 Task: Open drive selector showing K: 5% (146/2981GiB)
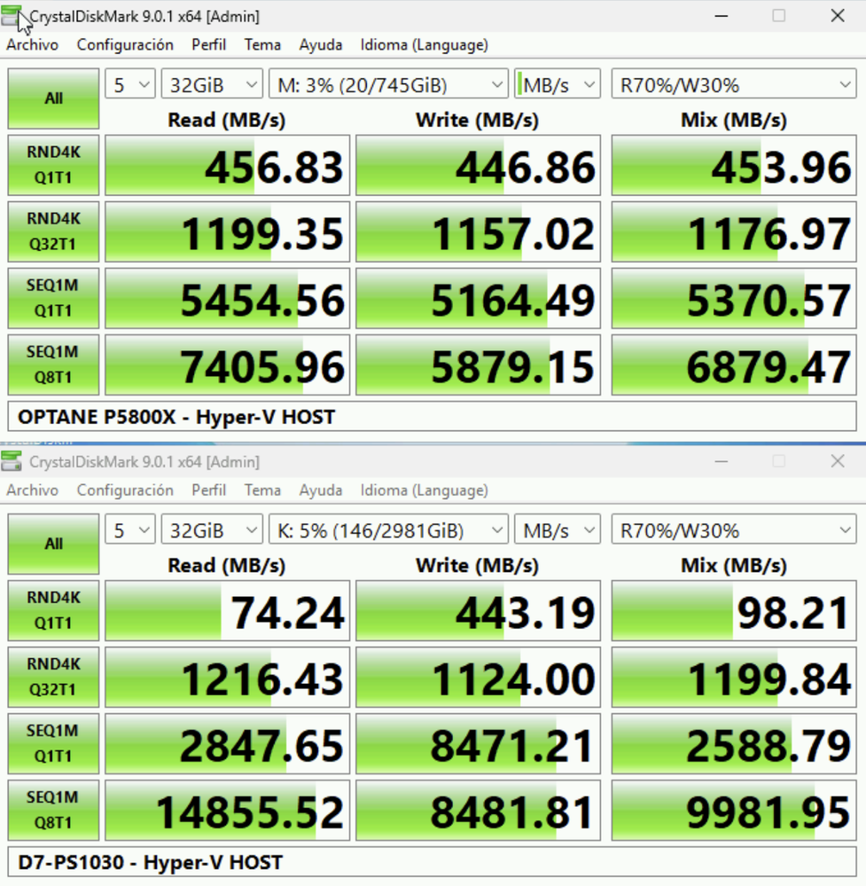388,530
